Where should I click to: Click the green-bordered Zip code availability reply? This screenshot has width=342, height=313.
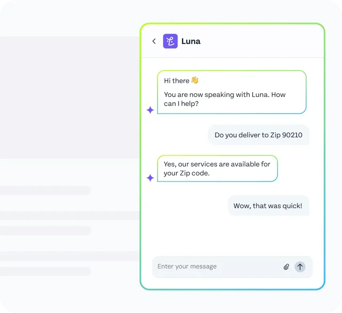[x=217, y=168]
